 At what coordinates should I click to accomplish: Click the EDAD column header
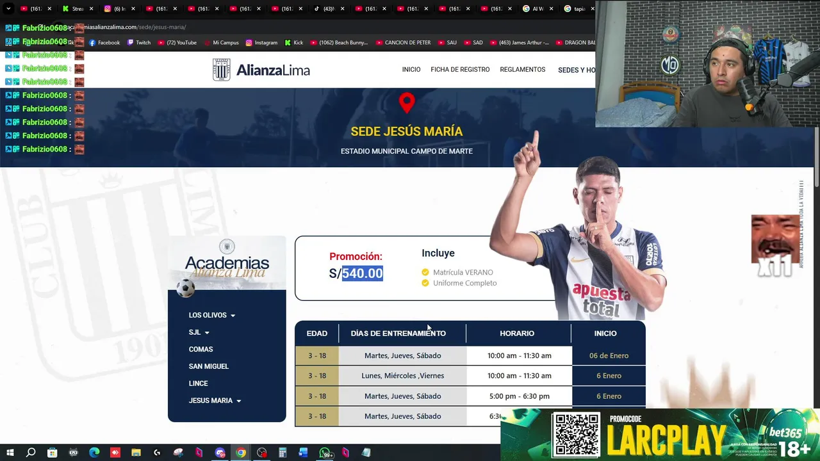(316, 333)
